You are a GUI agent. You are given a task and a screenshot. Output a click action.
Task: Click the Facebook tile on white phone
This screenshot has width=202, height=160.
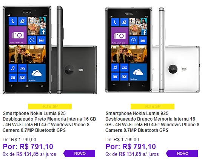point(144,32)
